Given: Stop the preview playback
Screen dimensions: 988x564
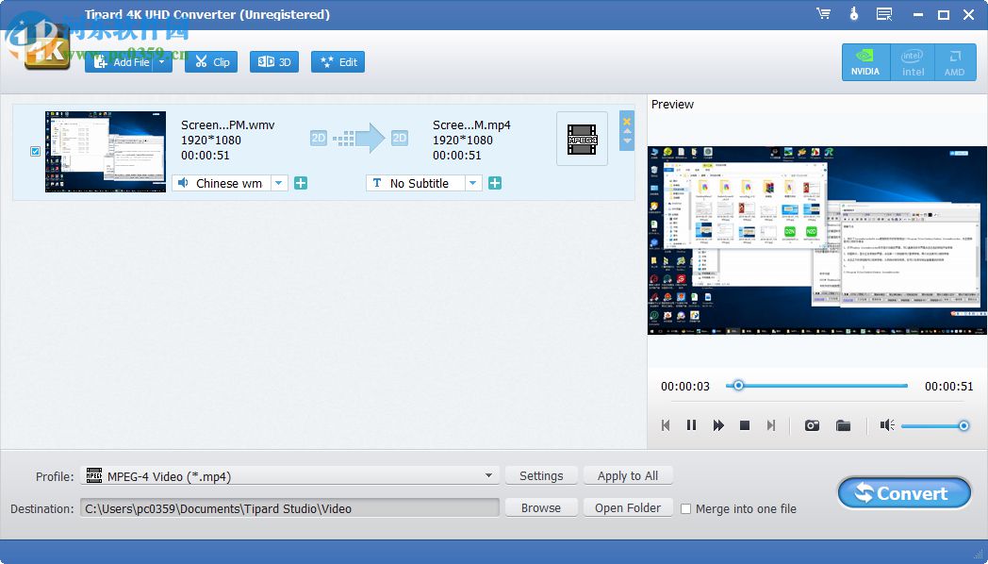Looking at the screenshot, I should point(745,425).
